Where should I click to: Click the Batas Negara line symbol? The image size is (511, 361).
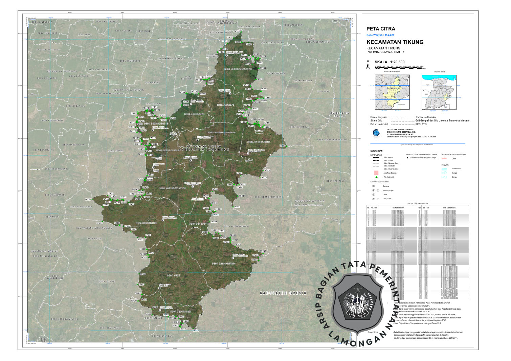(x=376, y=158)
